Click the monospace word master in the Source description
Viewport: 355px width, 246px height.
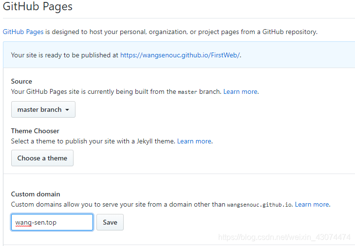[x=187, y=92]
